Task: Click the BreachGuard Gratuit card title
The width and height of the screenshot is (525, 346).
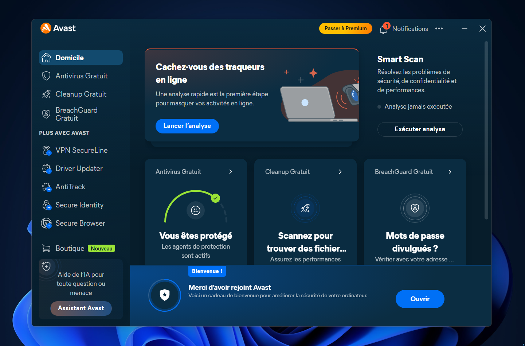Action: click(404, 172)
